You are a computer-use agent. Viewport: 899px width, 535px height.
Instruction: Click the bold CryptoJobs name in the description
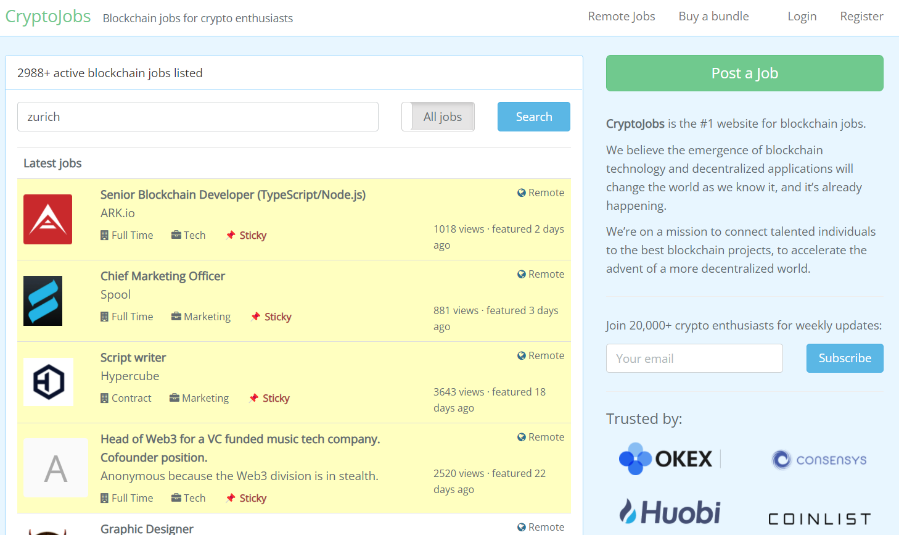[635, 123]
